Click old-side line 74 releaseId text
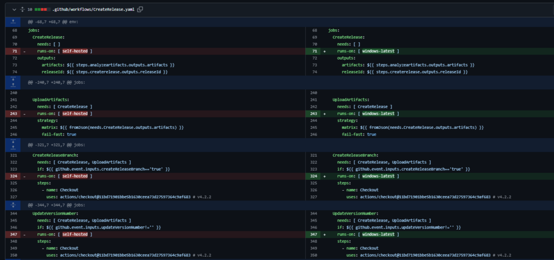 [x=104, y=72]
